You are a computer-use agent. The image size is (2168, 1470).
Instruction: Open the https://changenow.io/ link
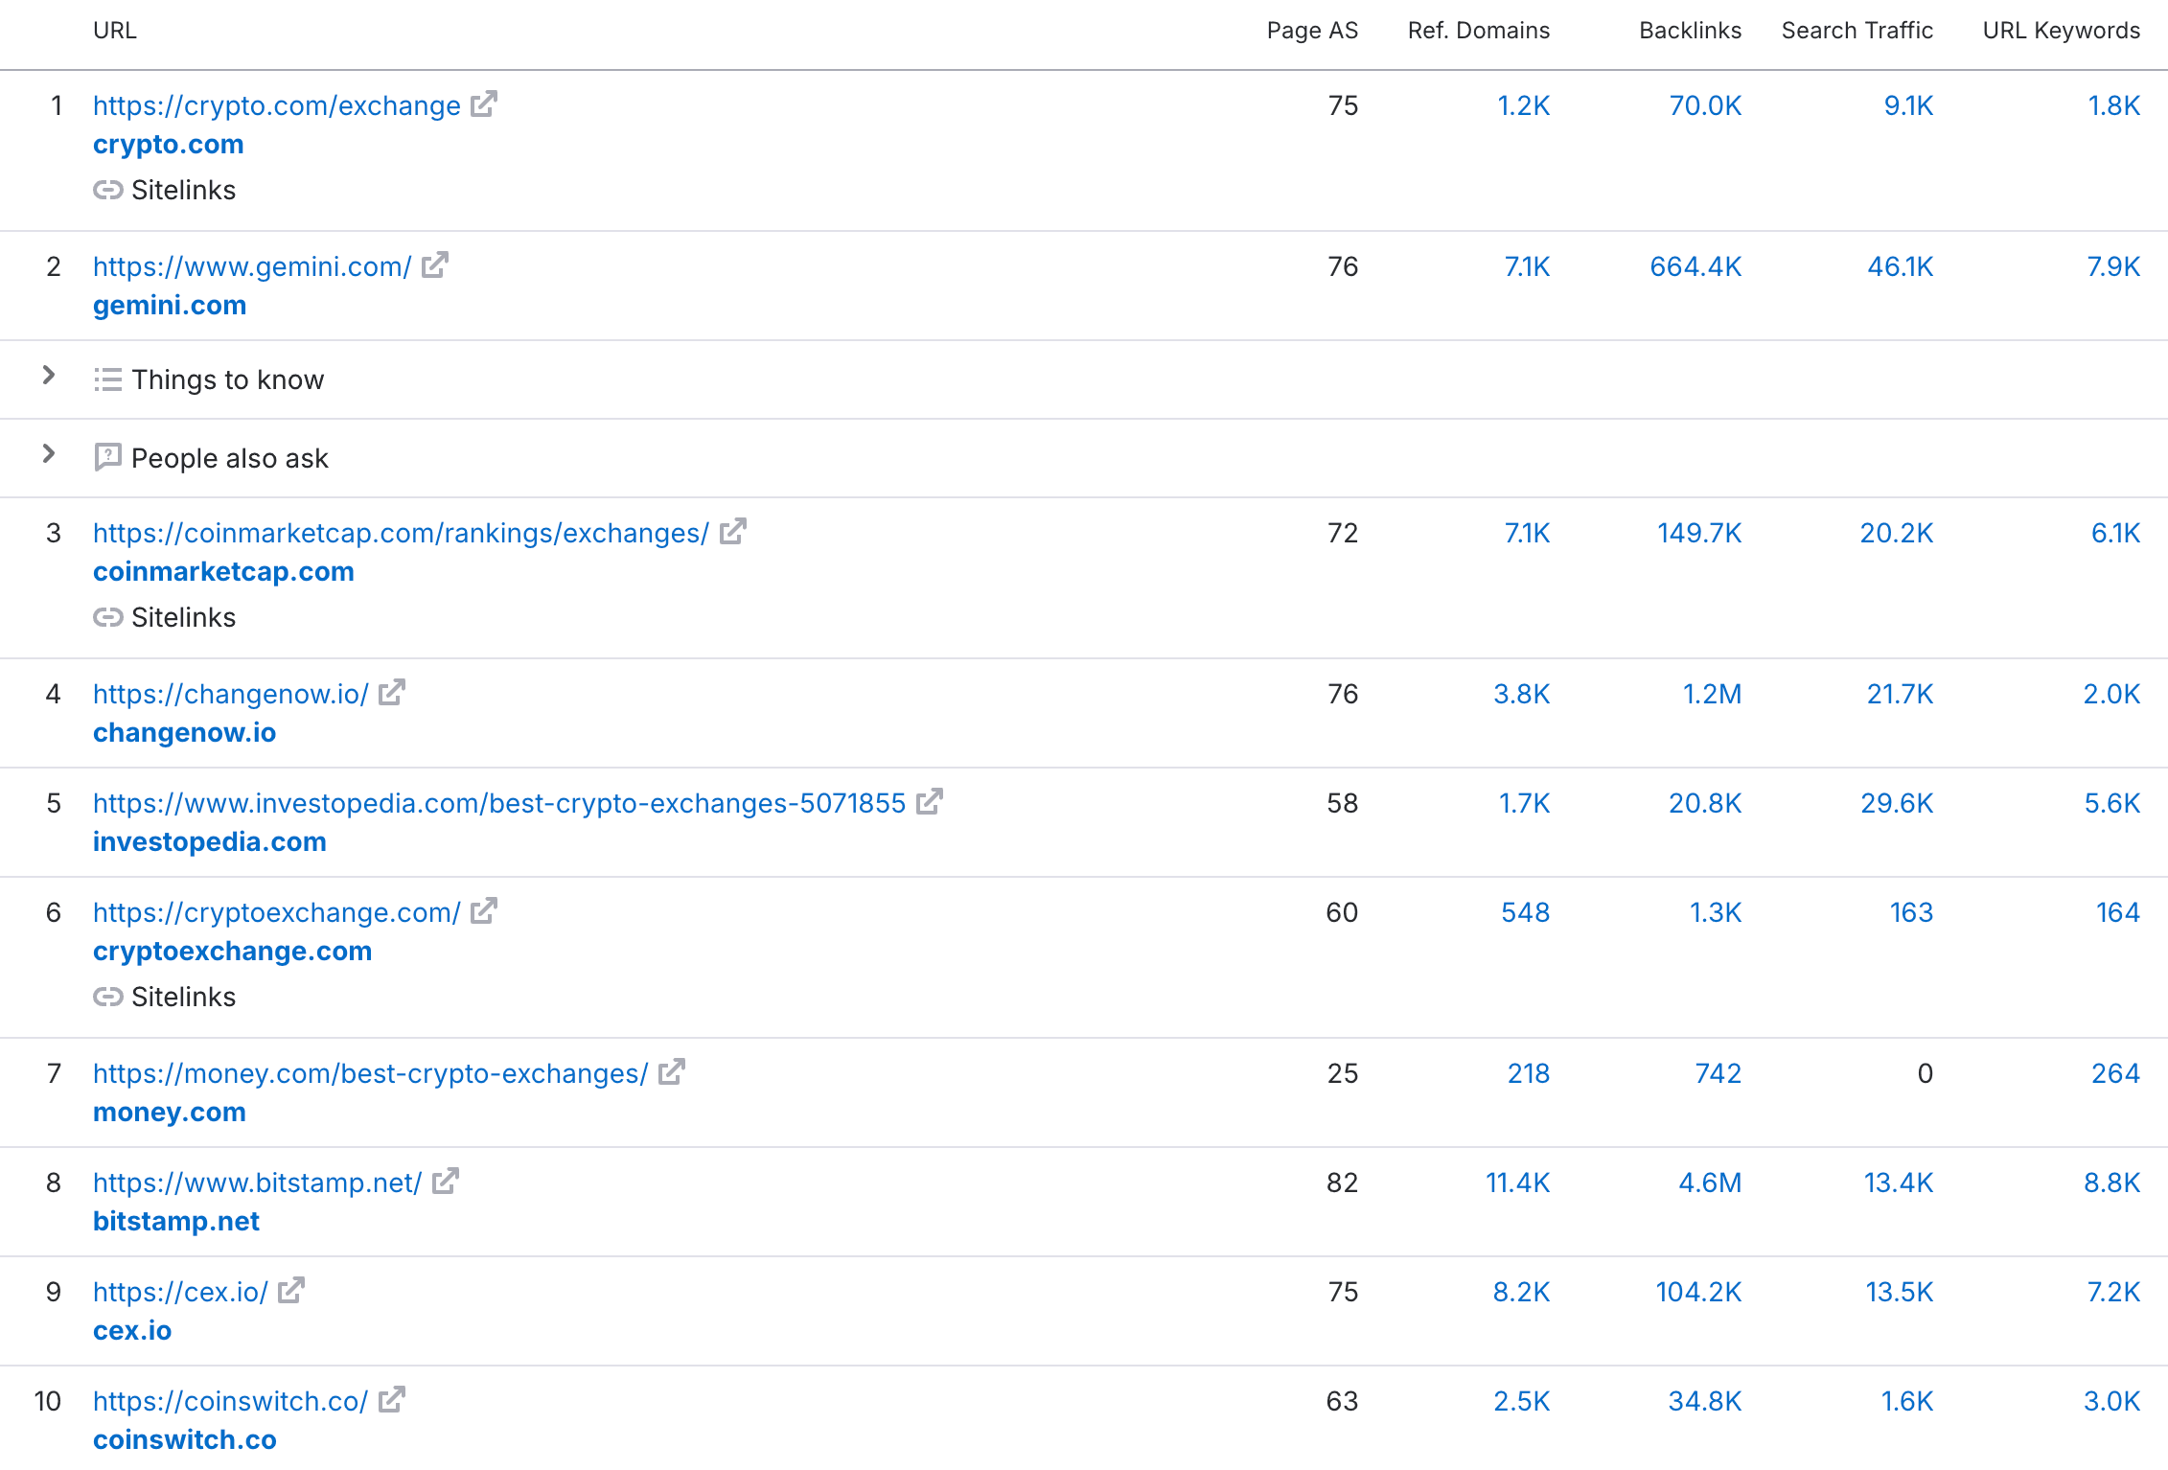point(231,694)
